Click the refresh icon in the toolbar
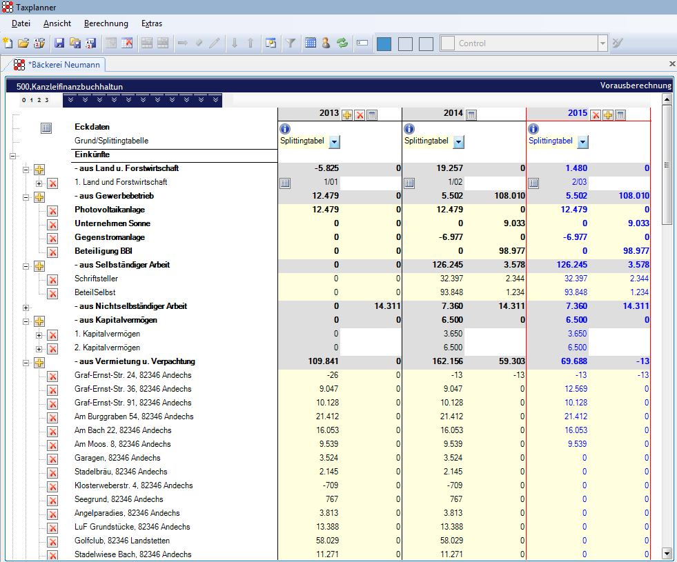The height and width of the screenshot is (562, 677). tap(342, 43)
